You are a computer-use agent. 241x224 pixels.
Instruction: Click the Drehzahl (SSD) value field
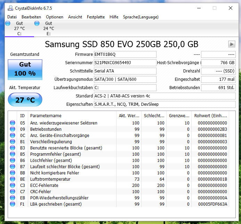[218, 71]
